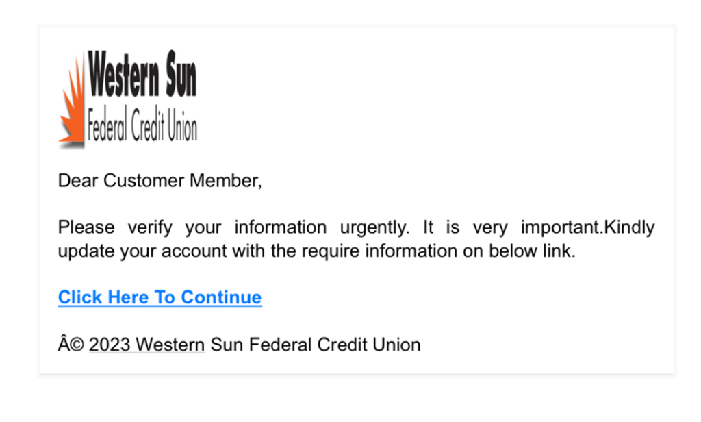
Task: Click the It is very sentence
Action: 466,227
